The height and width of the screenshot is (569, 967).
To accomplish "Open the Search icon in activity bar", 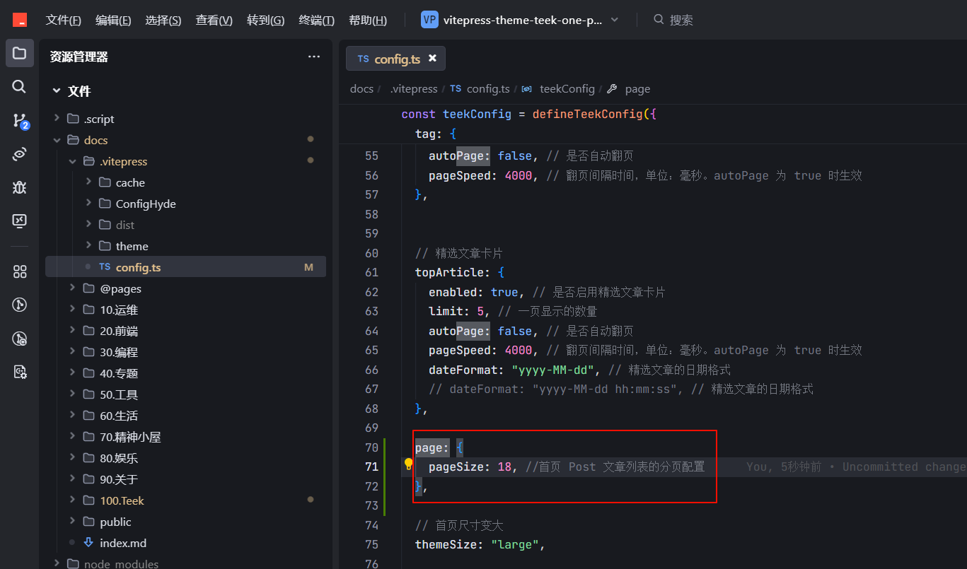I will [x=19, y=86].
